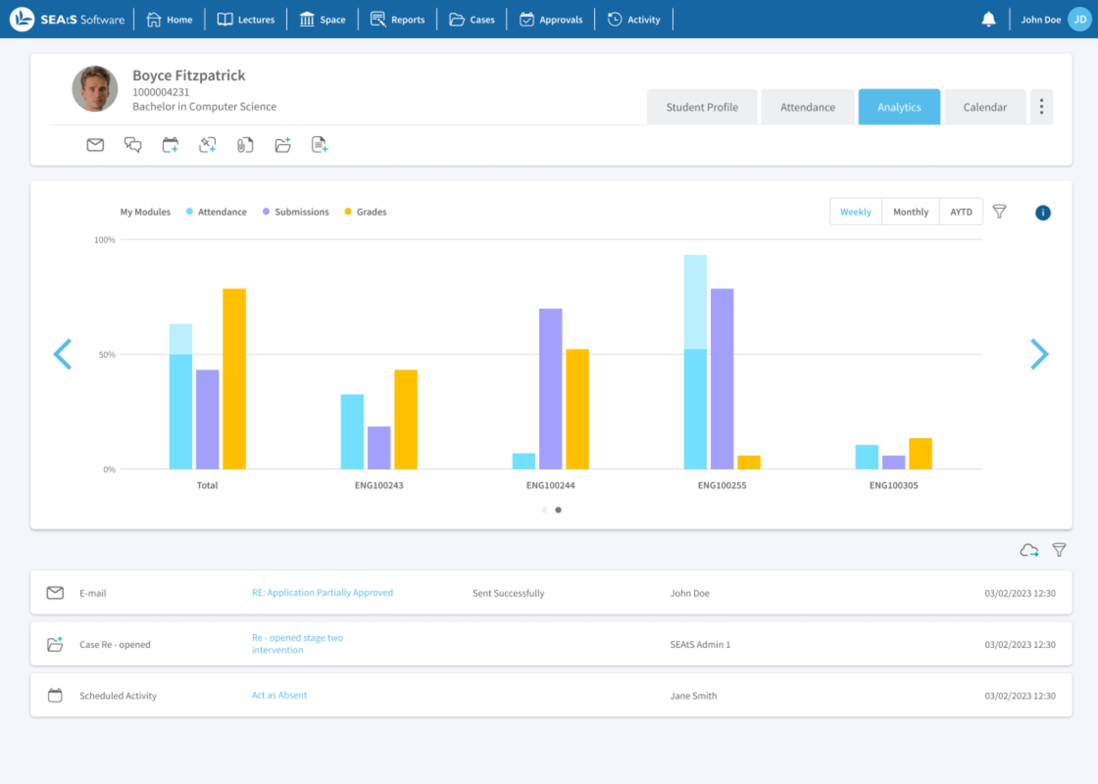1098x784 pixels.
Task: Open RE: Application Partially Approved email
Action: click(x=322, y=592)
